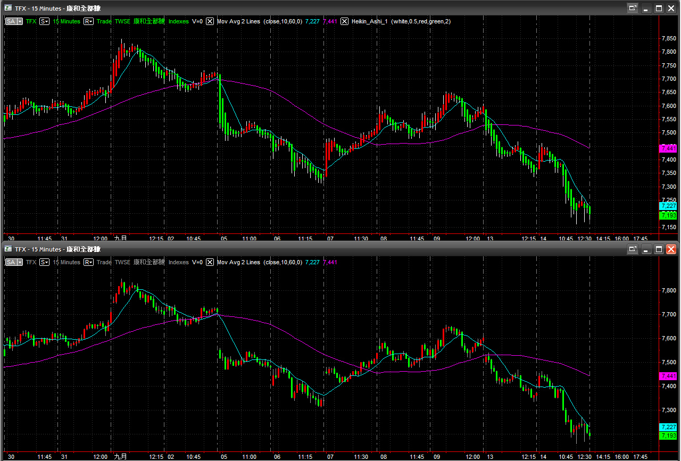Click Heikin_Ashi (white,0.5,red,green,2) parameters

(421, 21)
